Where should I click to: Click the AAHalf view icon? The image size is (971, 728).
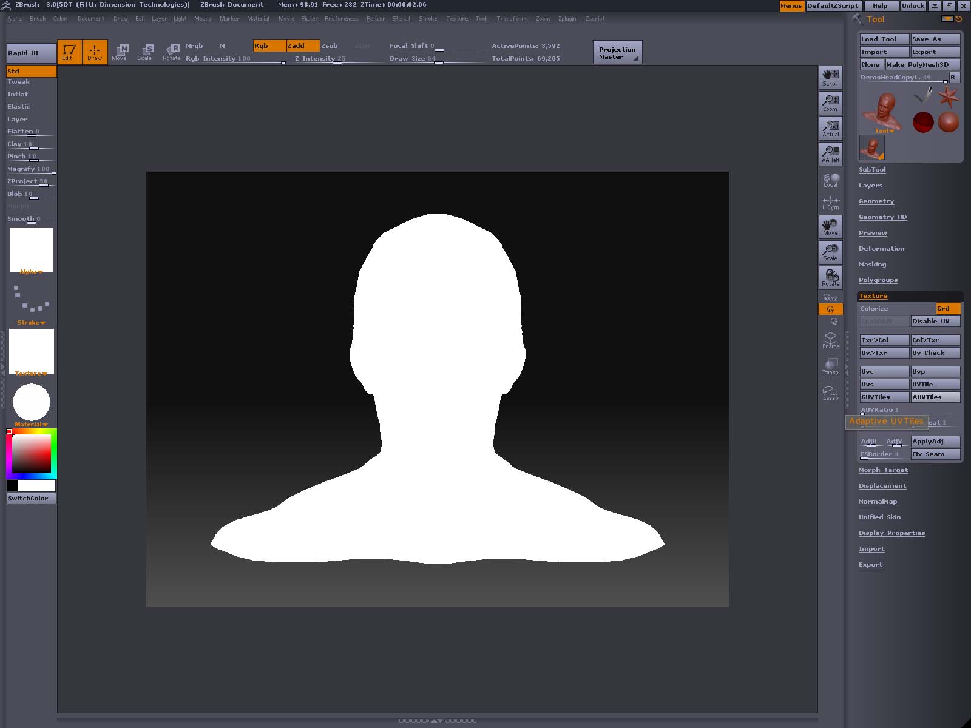(830, 154)
